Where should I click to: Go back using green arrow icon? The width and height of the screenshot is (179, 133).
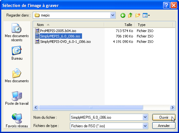point(123,15)
